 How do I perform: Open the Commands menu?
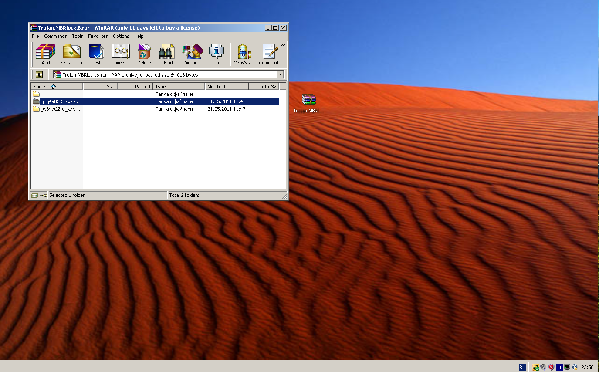[55, 36]
